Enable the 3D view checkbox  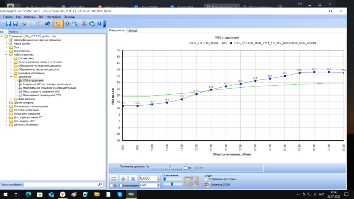(185, 168)
